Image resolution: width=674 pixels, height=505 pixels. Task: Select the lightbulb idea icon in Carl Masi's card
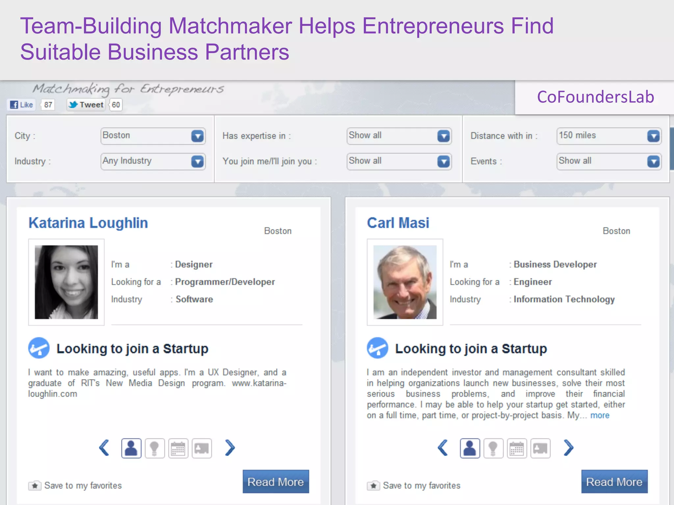pyautogui.click(x=493, y=448)
